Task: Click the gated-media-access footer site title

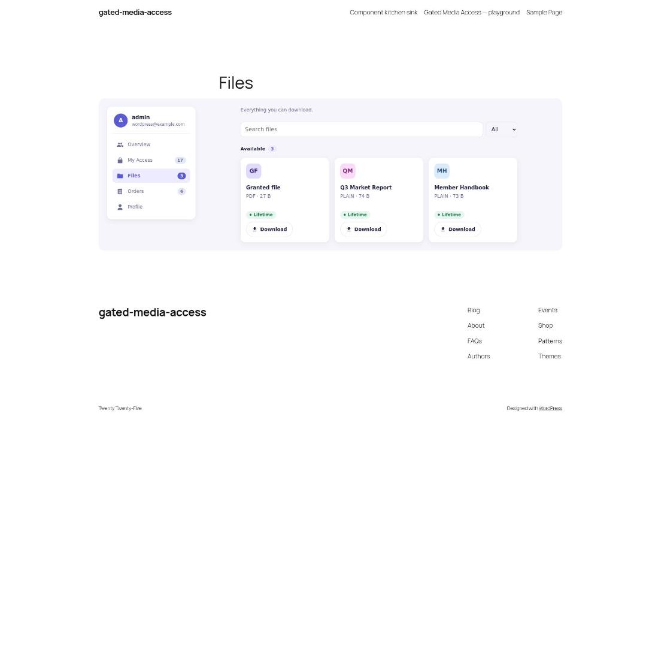Action: pos(152,312)
